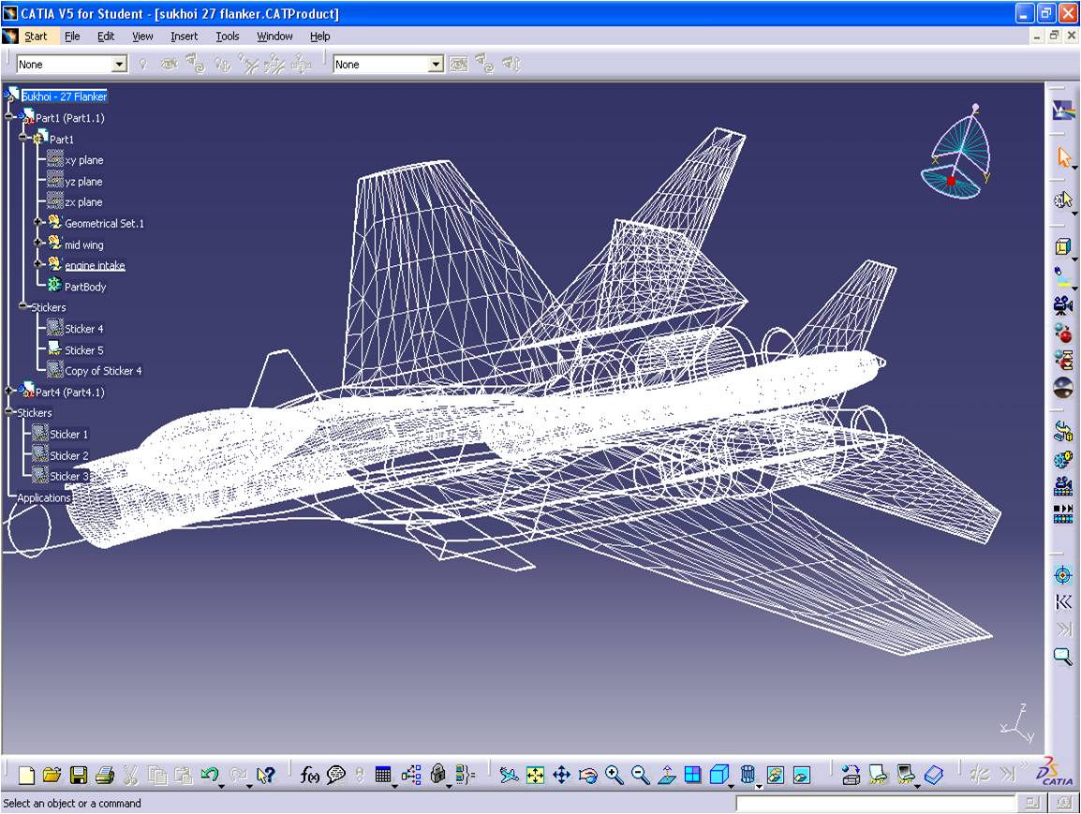Open the Formula f(x) tool

click(x=309, y=776)
